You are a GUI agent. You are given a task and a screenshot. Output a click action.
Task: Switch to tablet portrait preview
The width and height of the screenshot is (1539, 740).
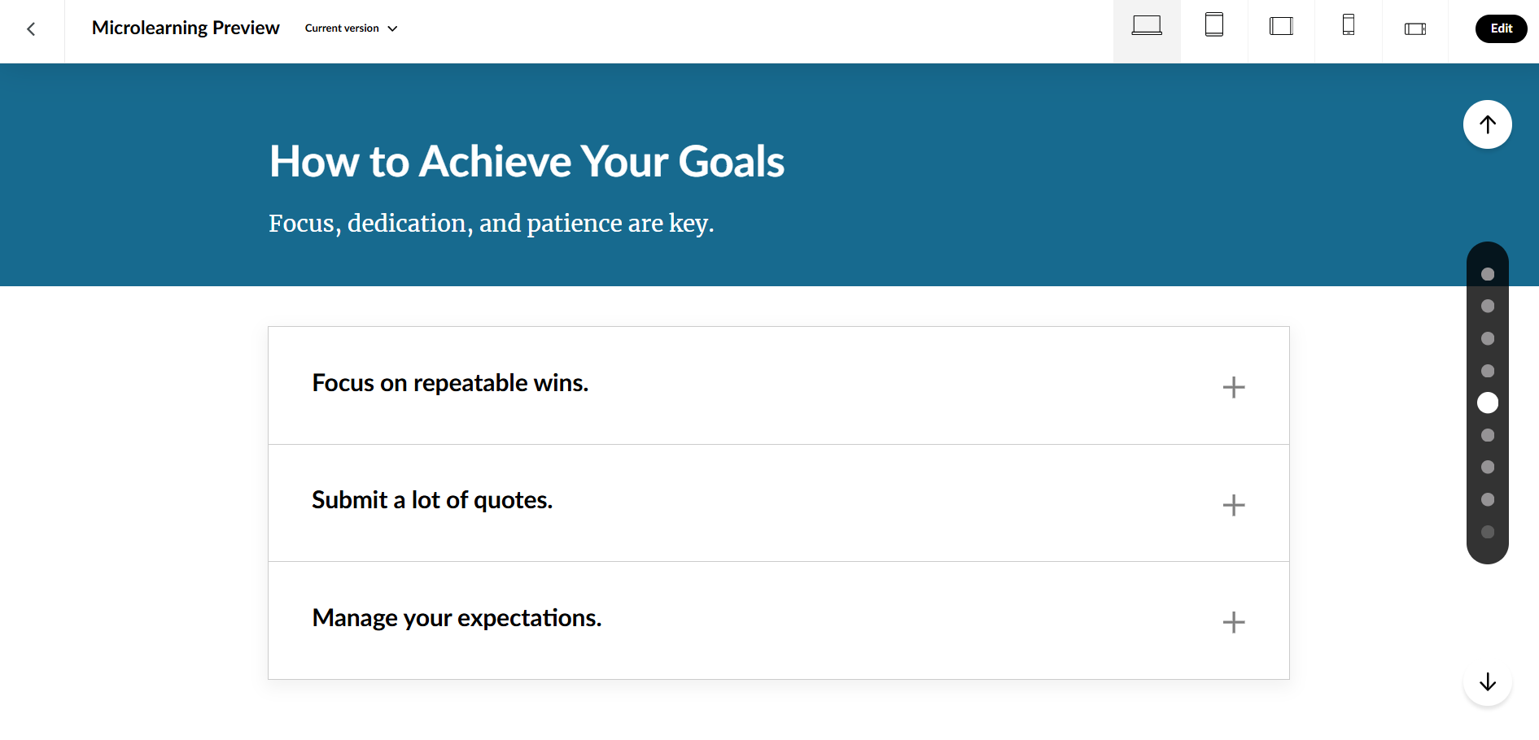click(x=1213, y=26)
